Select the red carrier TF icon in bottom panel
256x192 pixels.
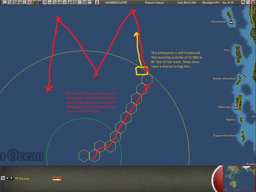tap(57, 179)
